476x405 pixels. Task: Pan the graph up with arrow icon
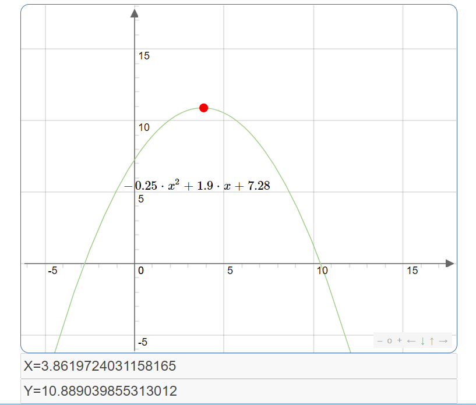[x=432, y=341]
